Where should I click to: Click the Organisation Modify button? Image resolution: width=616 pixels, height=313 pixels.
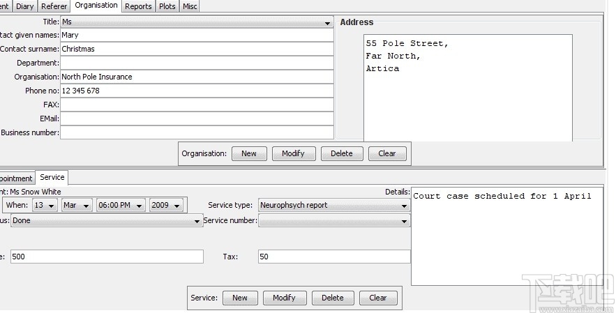tap(294, 153)
